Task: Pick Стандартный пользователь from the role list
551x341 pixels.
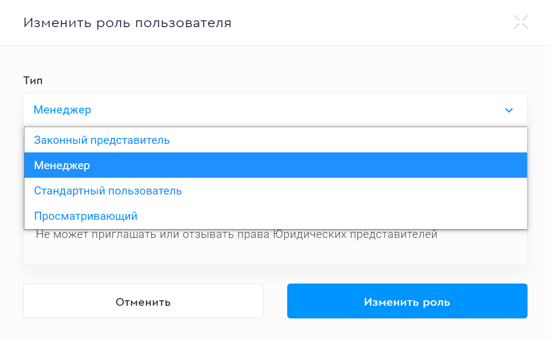Action: point(108,191)
